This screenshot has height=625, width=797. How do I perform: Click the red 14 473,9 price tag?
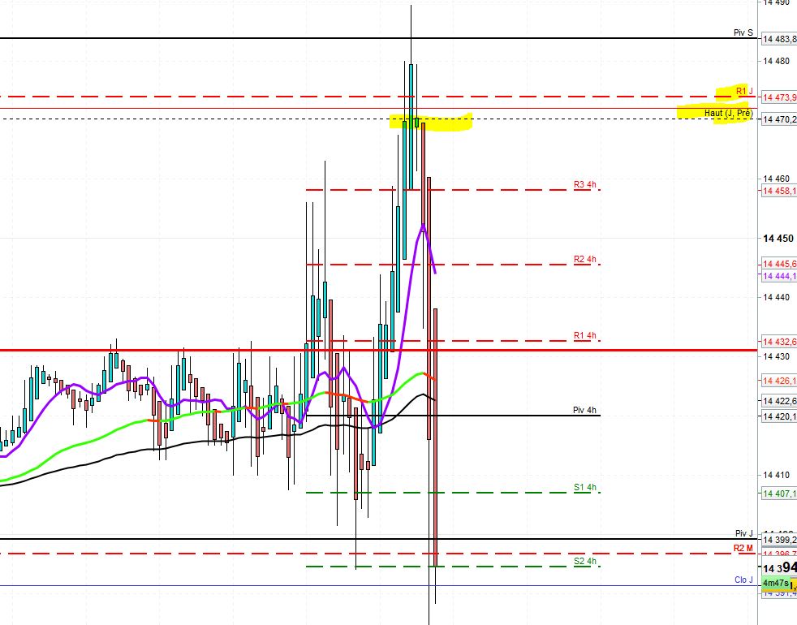click(778, 97)
